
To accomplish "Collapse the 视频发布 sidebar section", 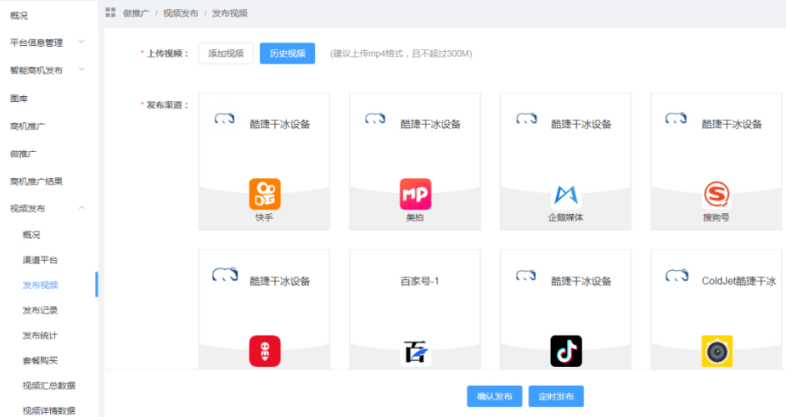I will click(x=48, y=208).
